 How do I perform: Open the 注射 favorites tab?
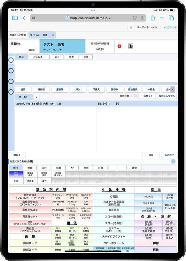coord(44,168)
